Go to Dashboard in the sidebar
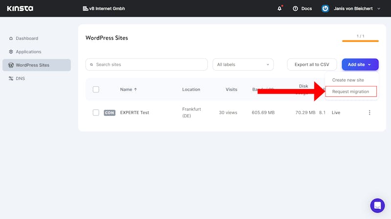The image size is (391, 219). [x=27, y=38]
